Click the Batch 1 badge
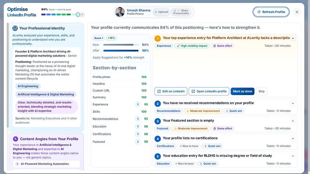This screenshot has width=310, height=174. [98, 38]
